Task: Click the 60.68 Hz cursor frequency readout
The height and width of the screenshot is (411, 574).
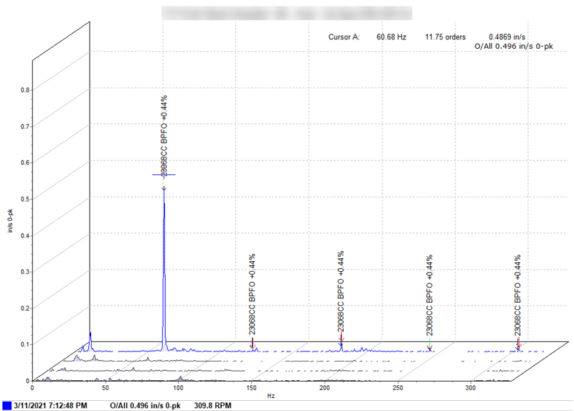Action: pyautogui.click(x=391, y=37)
